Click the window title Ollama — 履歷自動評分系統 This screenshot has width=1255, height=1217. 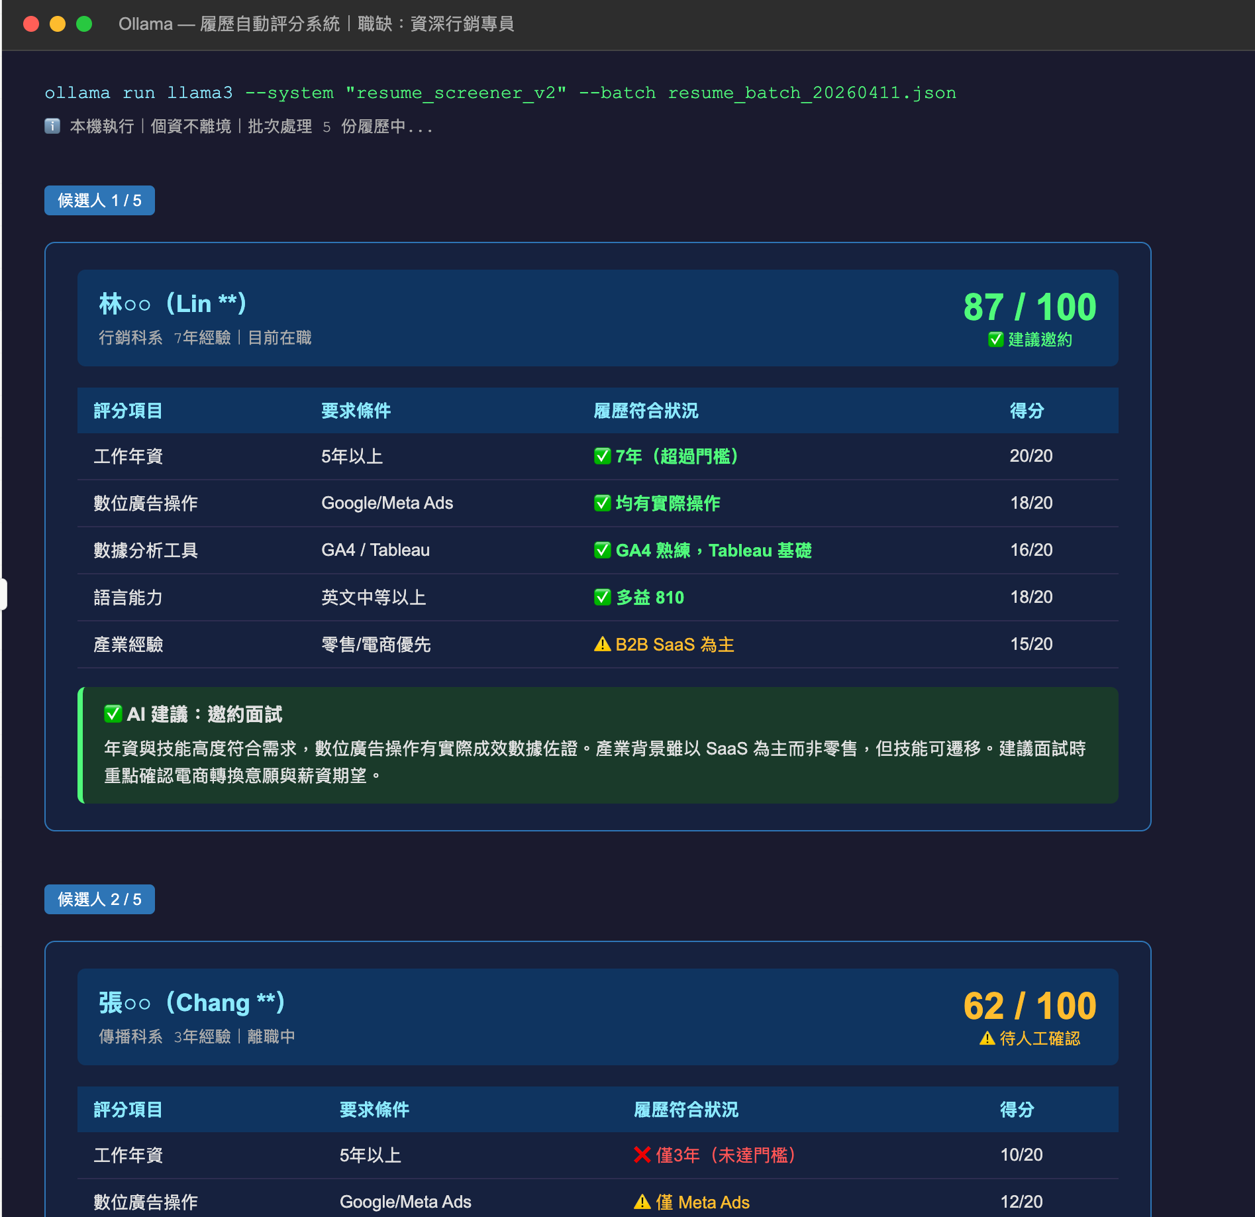316,24
